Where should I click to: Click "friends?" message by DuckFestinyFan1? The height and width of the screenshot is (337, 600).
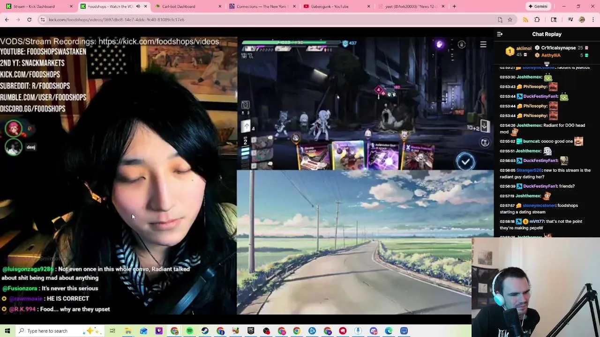567,186
